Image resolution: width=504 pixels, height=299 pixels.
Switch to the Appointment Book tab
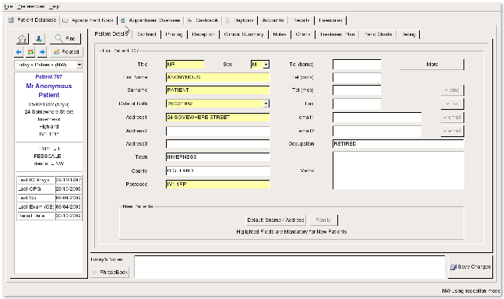click(88, 20)
